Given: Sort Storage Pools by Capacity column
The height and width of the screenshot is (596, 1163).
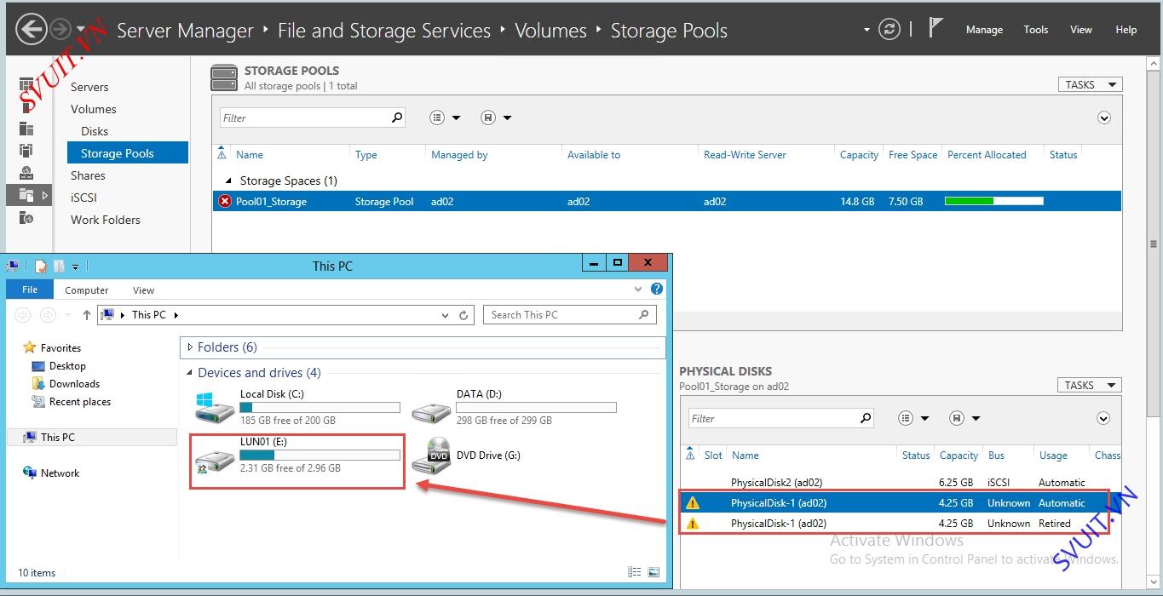Looking at the screenshot, I should (x=859, y=155).
